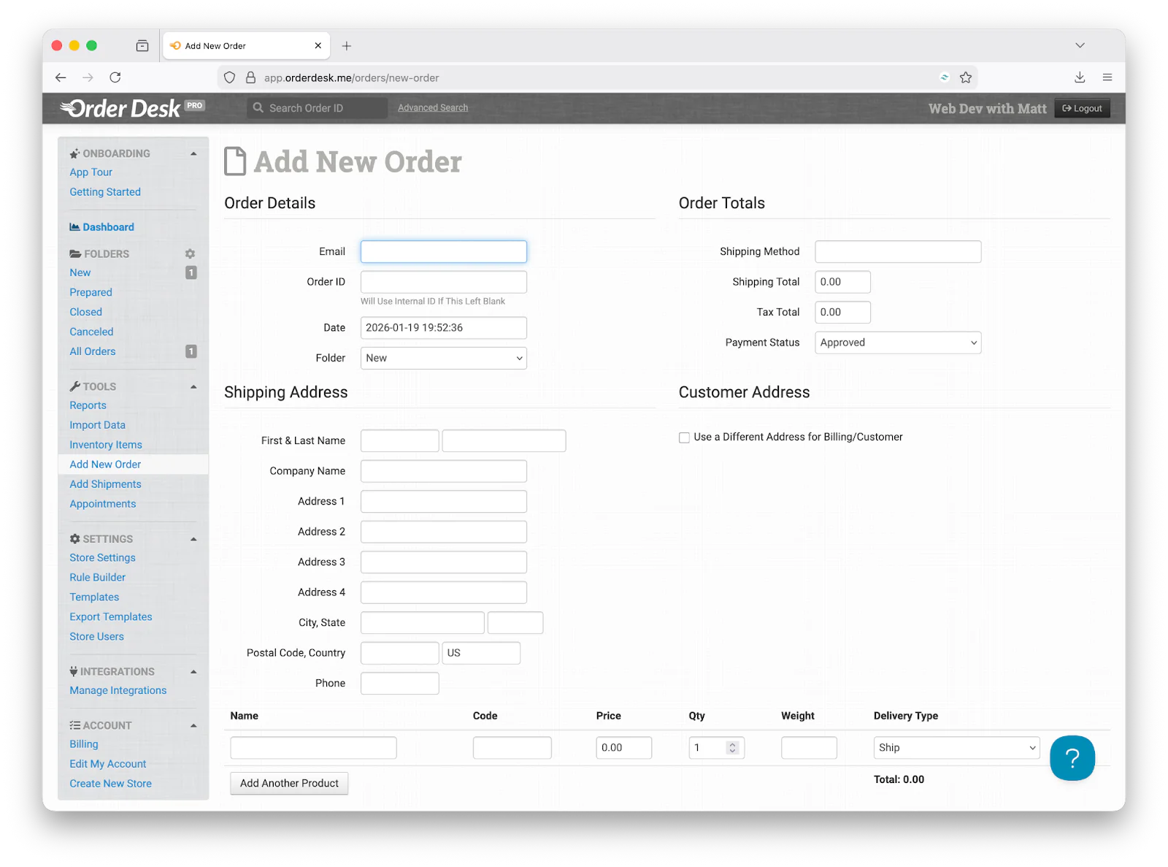Open Templates from the sidebar menu
This screenshot has height=867, width=1168.
(94, 597)
